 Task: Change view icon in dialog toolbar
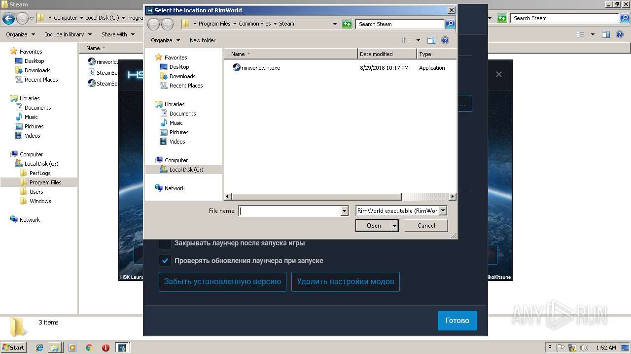(x=406, y=40)
